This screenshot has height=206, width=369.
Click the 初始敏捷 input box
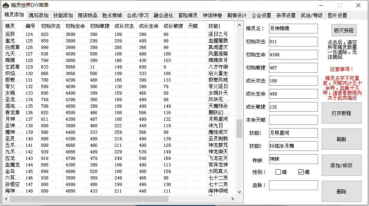(x=293, y=68)
